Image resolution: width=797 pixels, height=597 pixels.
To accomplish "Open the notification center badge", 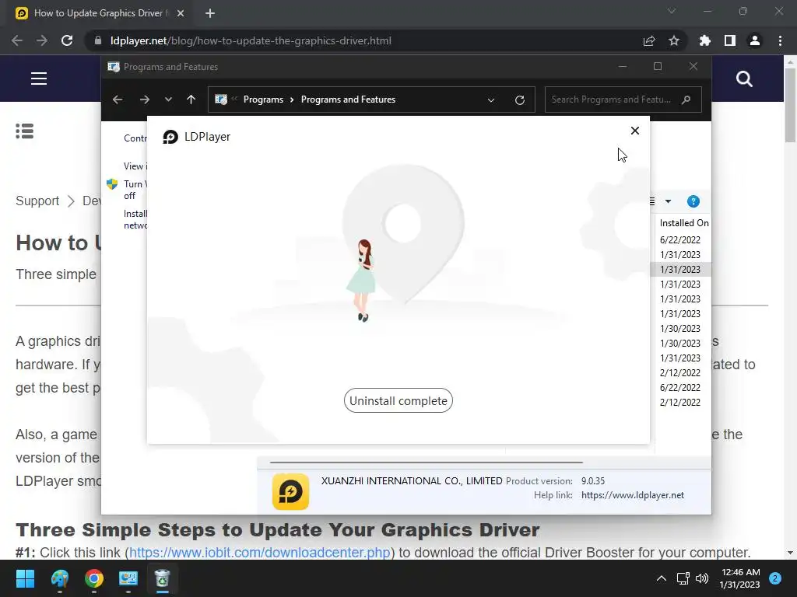I will tap(775, 578).
